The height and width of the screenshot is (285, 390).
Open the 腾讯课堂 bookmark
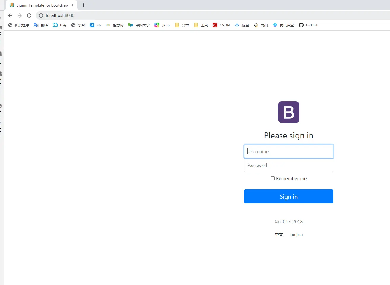click(283, 25)
